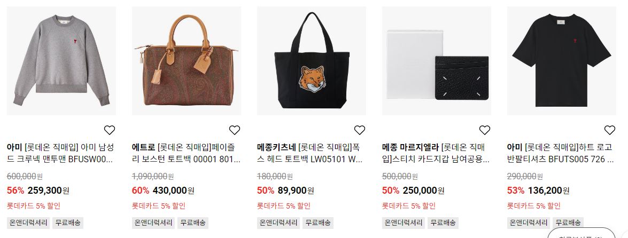
Task: View the Maison Margiela card wallet photo
Action: point(437,61)
